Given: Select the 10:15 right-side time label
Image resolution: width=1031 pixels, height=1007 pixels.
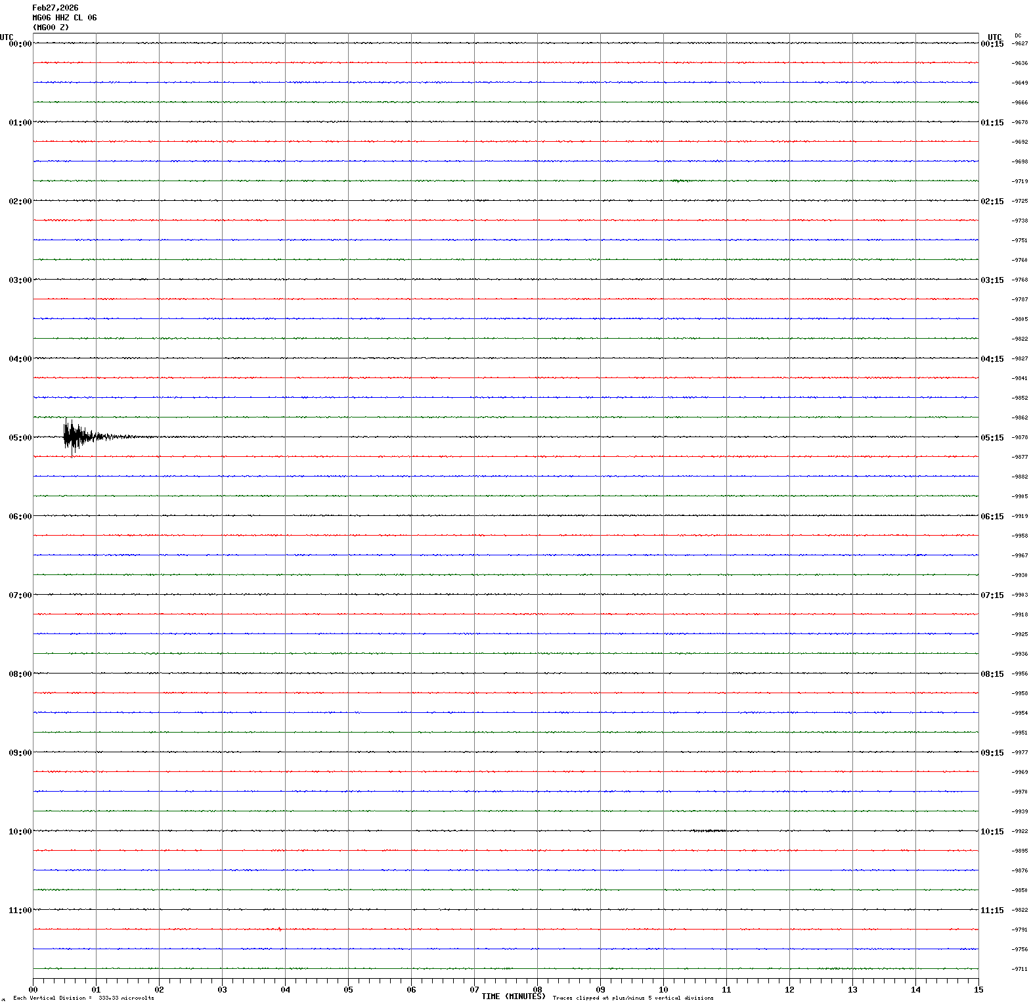Looking at the screenshot, I should pos(992,832).
